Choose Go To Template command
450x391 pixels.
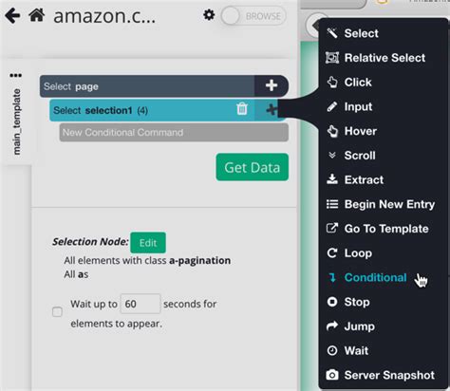(x=378, y=229)
